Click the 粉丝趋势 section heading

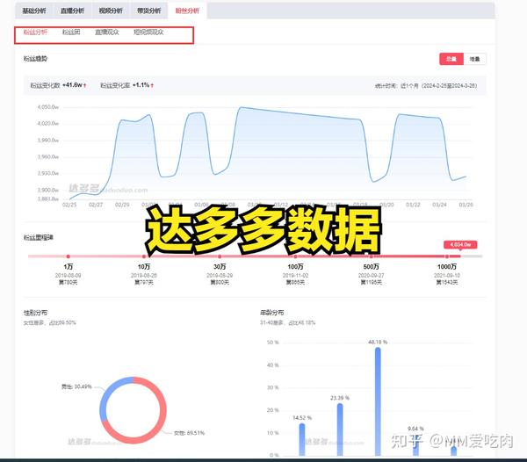[35, 59]
